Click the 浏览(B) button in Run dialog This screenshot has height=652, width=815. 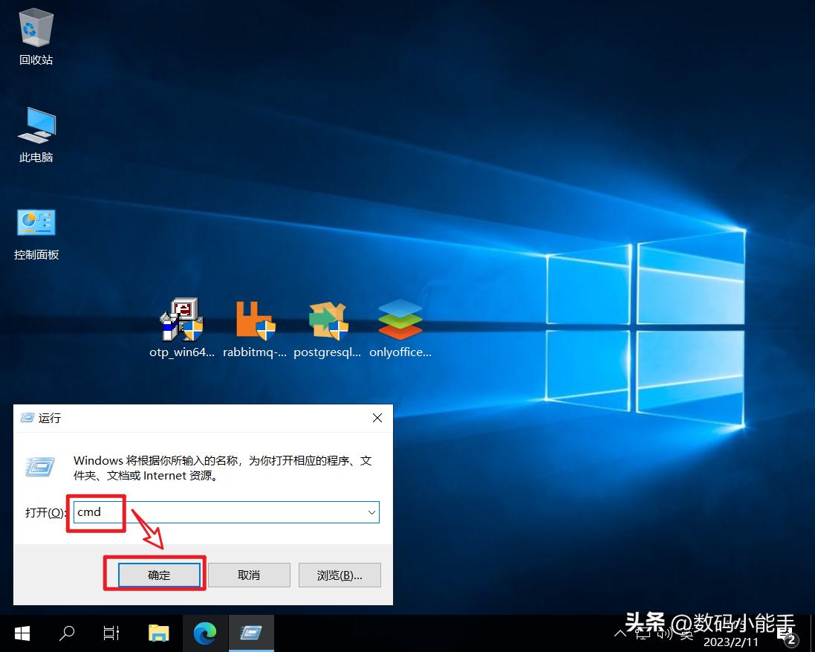point(340,574)
